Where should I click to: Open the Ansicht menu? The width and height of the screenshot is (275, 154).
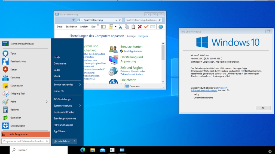tap(84, 27)
